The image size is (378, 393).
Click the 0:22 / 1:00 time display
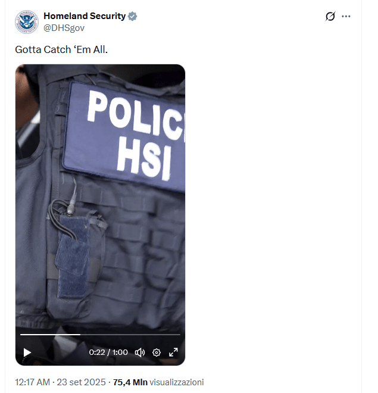coord(108,353)
